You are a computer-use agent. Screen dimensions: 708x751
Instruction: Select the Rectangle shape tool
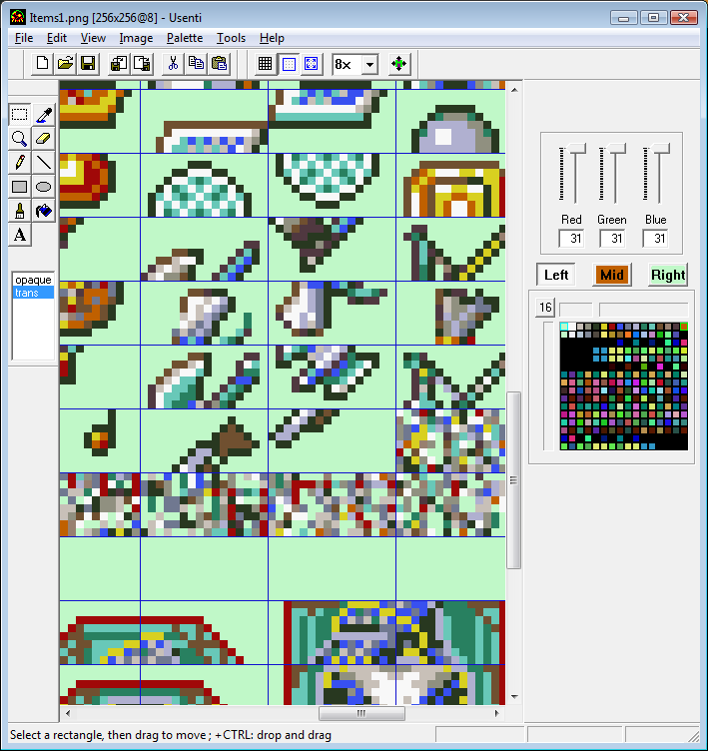click(20, 187)
